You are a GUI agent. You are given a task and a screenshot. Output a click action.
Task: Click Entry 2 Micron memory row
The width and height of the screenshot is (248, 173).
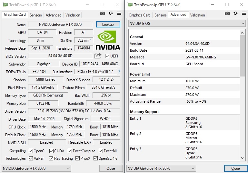[184, 138]
